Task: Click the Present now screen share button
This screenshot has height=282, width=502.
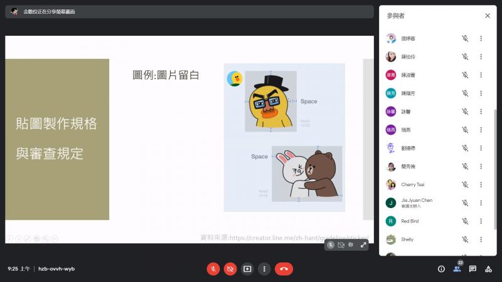Action: click(247, 269)
